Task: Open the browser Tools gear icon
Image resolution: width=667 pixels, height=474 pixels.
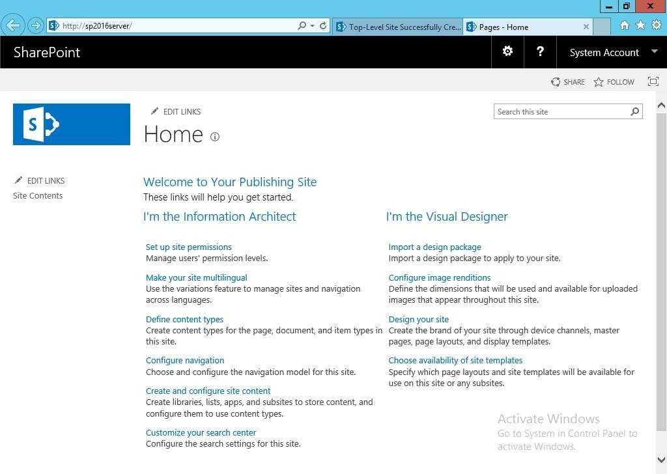Action: click(x=657, y=25)
